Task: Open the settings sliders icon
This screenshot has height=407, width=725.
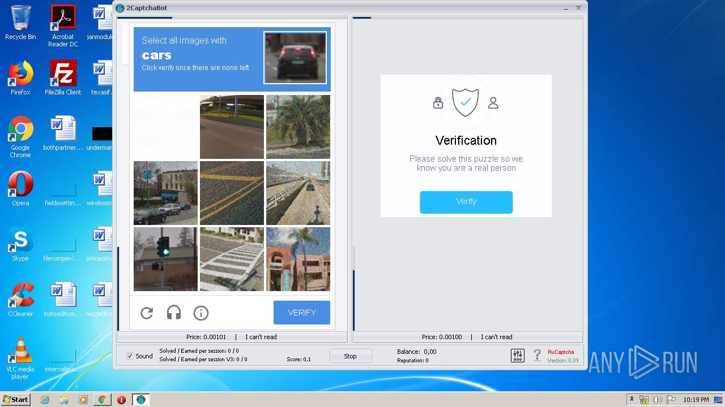Action: (518, 356)
